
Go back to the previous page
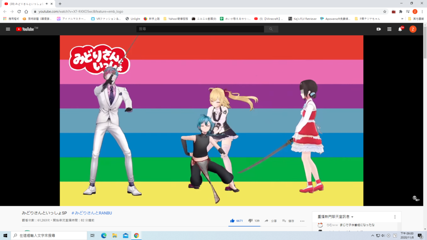(x=5, y=11)
